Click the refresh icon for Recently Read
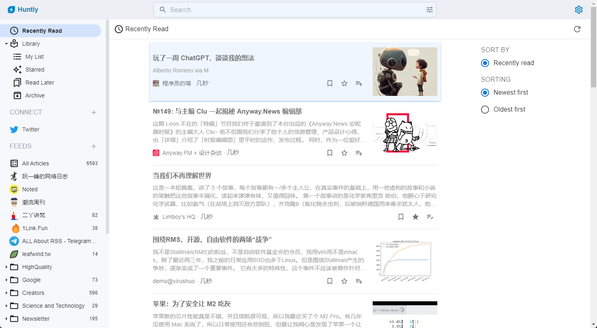 point(577,29)
